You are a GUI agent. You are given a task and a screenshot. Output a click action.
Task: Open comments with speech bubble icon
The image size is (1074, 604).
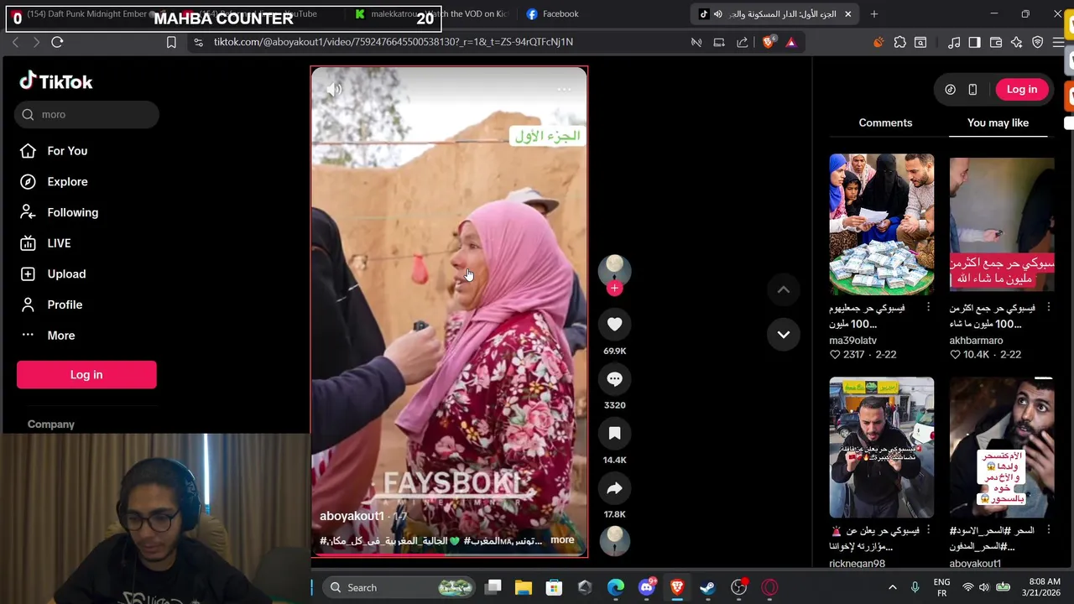tap(614, 379)
